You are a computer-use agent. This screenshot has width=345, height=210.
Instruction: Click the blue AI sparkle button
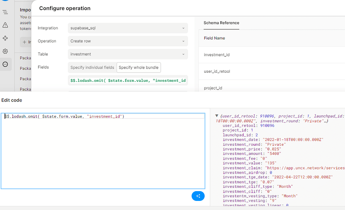[x=198, y=196]
